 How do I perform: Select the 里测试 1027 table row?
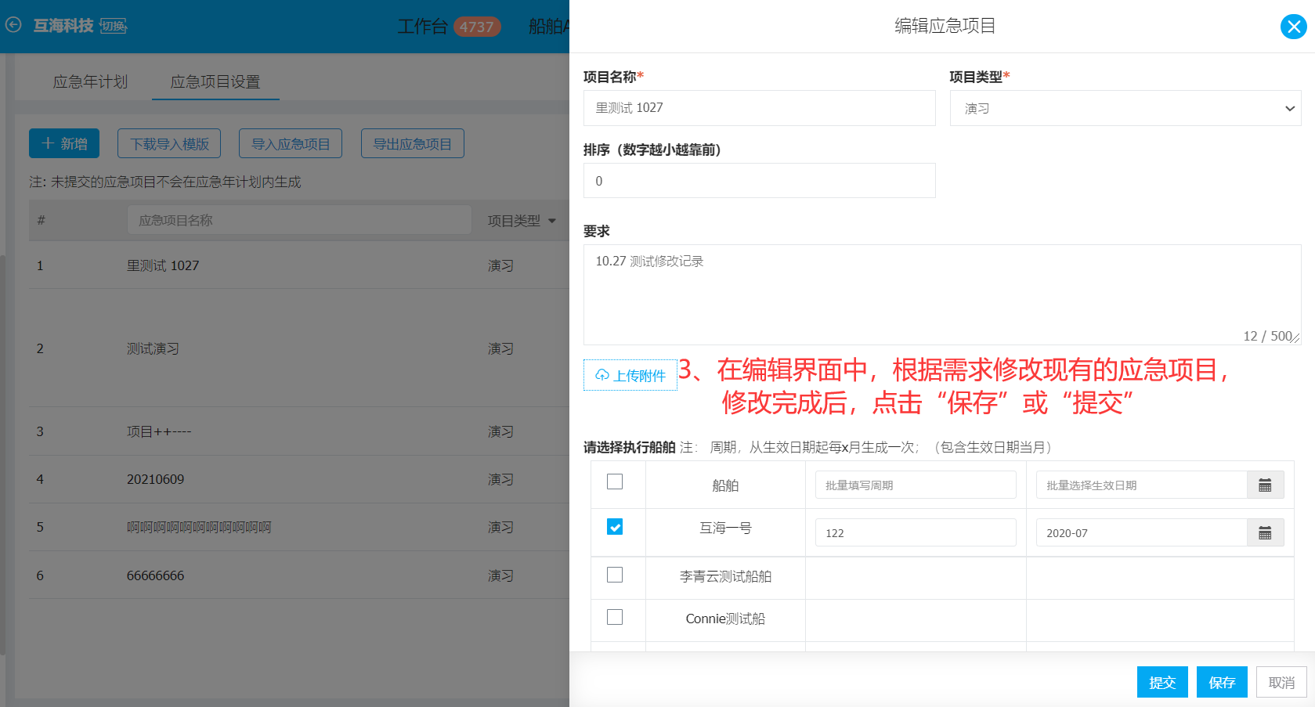(x=299, y=265)
